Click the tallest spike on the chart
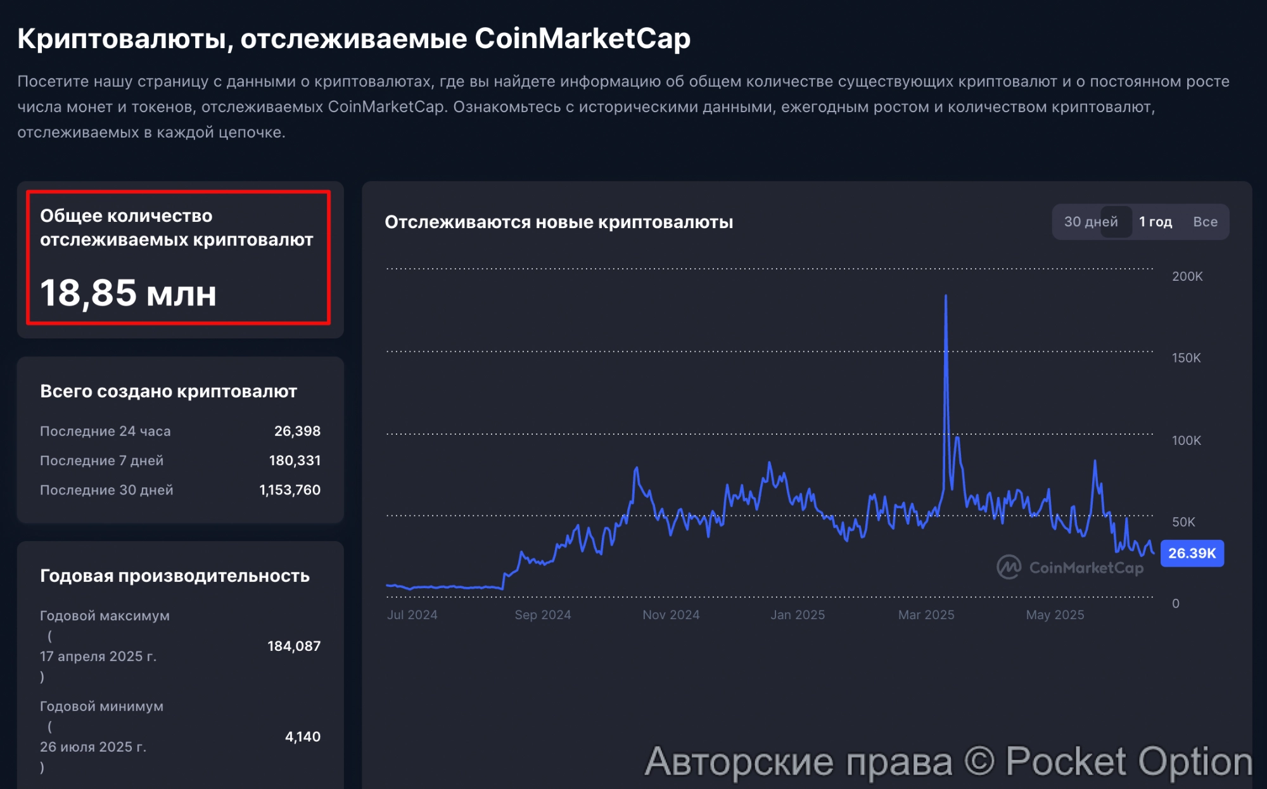This screenshot has width=1267, height=789. pyautogui.click(x=946, y=298)
